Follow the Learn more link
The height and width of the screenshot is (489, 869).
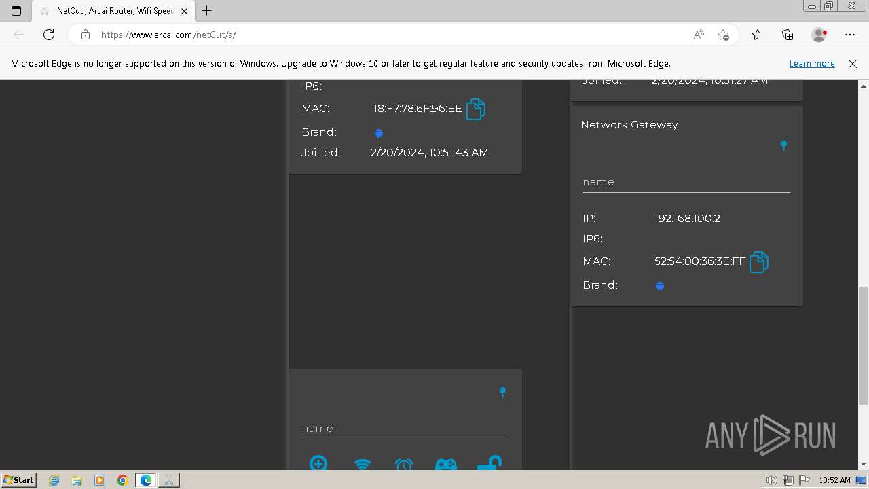[812, 64]
